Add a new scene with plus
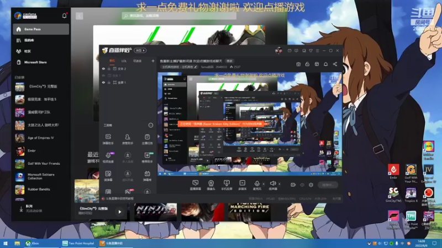The width and height of the screenshot is (442, 248). (153, 61)
